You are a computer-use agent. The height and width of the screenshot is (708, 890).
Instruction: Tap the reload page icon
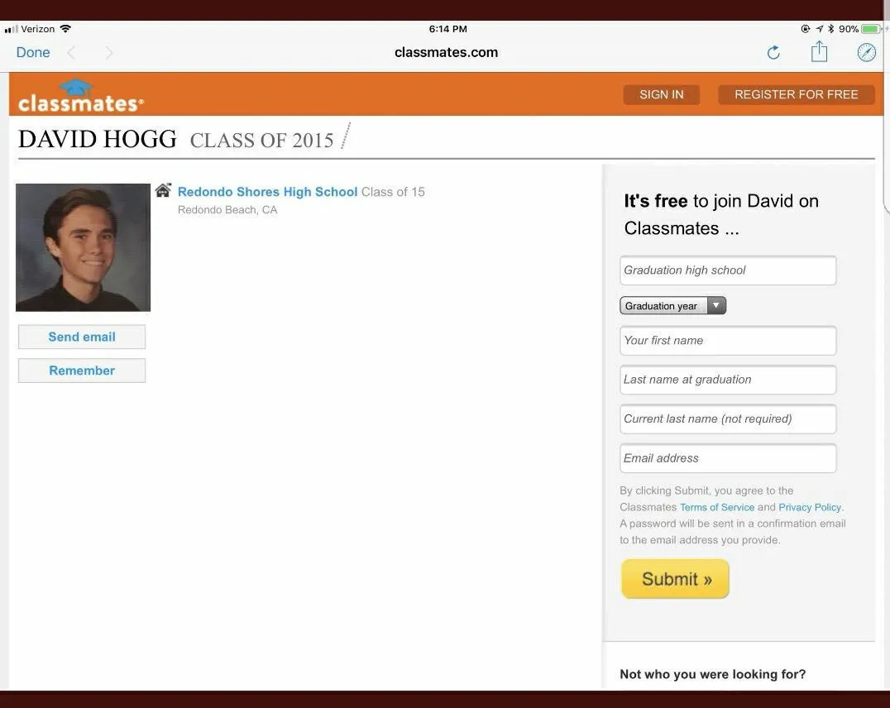(773, 53)
